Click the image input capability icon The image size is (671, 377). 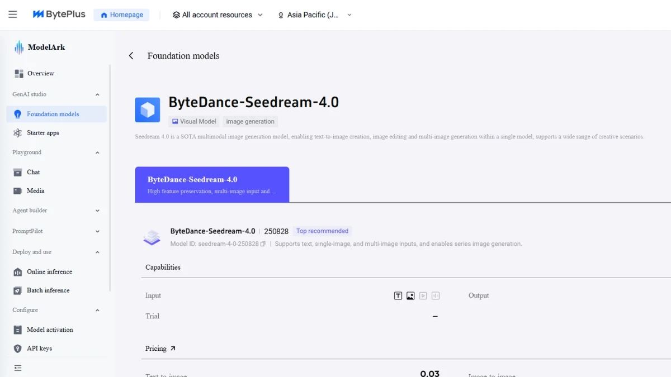click(x=410, y=296)
